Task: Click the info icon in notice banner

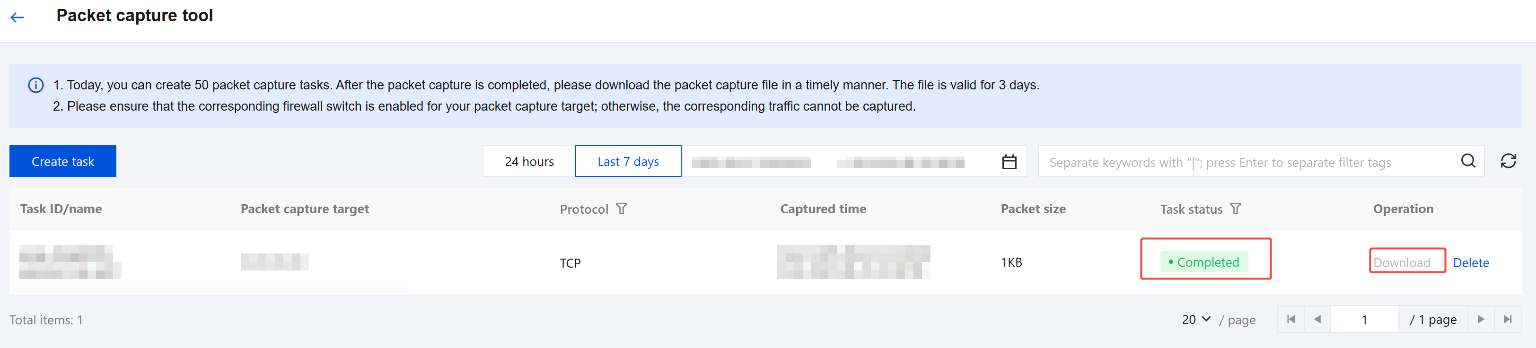Action: (36, 85)
